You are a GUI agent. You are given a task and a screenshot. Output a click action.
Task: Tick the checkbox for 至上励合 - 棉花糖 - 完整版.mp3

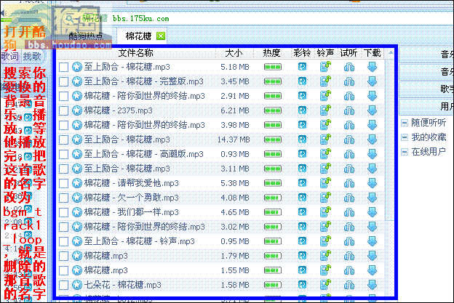point(63,81)
